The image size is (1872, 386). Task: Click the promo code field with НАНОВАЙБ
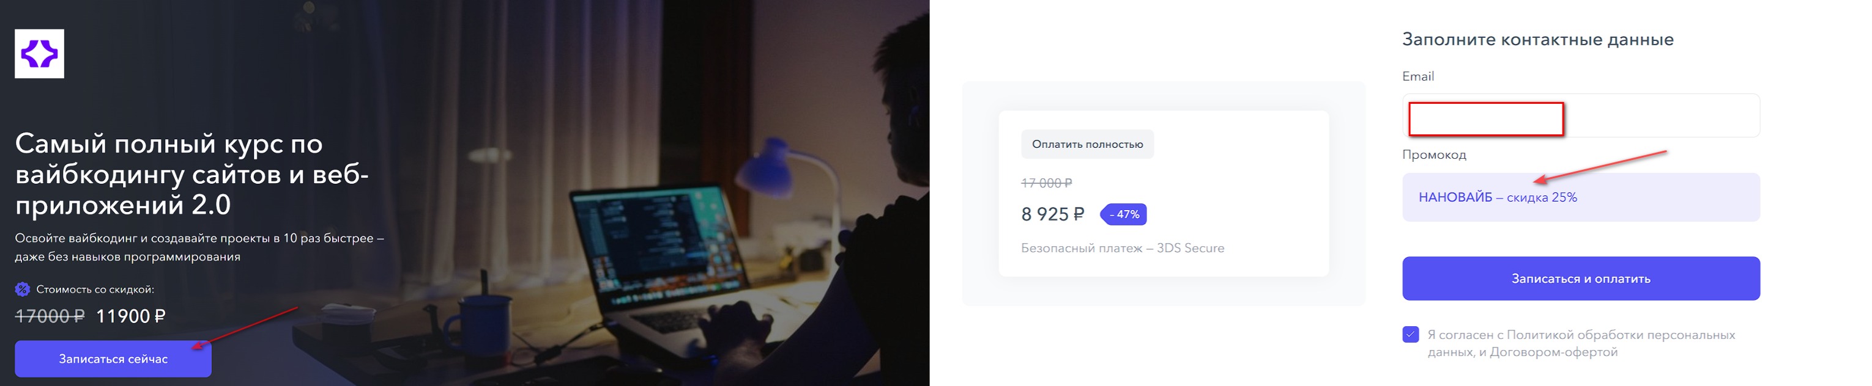coord(1581,197)
